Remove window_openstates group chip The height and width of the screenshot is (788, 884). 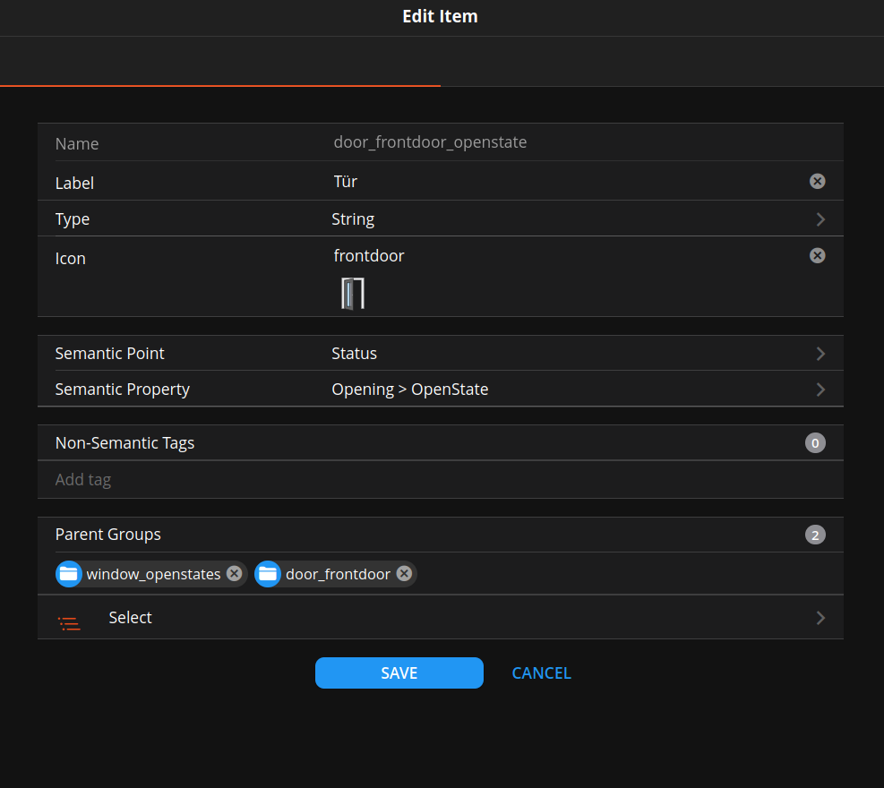click(234, 574)
